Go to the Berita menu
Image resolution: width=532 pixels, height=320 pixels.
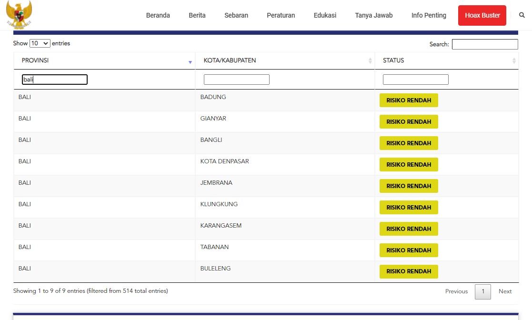[197, 15]
